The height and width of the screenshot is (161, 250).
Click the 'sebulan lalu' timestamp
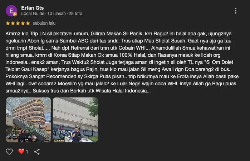coord(44,23)
